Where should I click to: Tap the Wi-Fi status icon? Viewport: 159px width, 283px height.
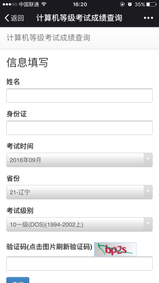(44, 4)
